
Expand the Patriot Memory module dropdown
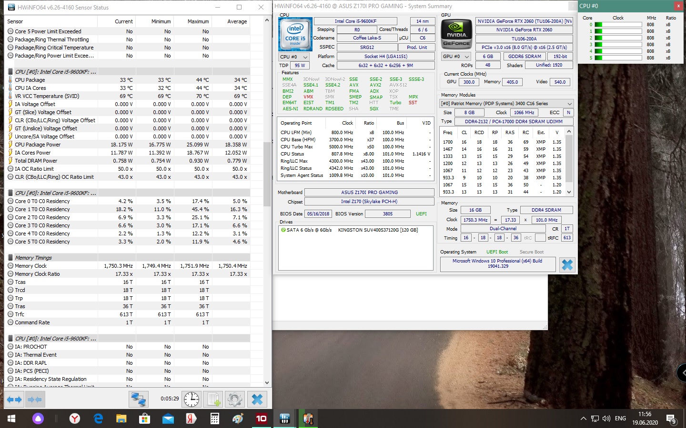click(506, 103)
